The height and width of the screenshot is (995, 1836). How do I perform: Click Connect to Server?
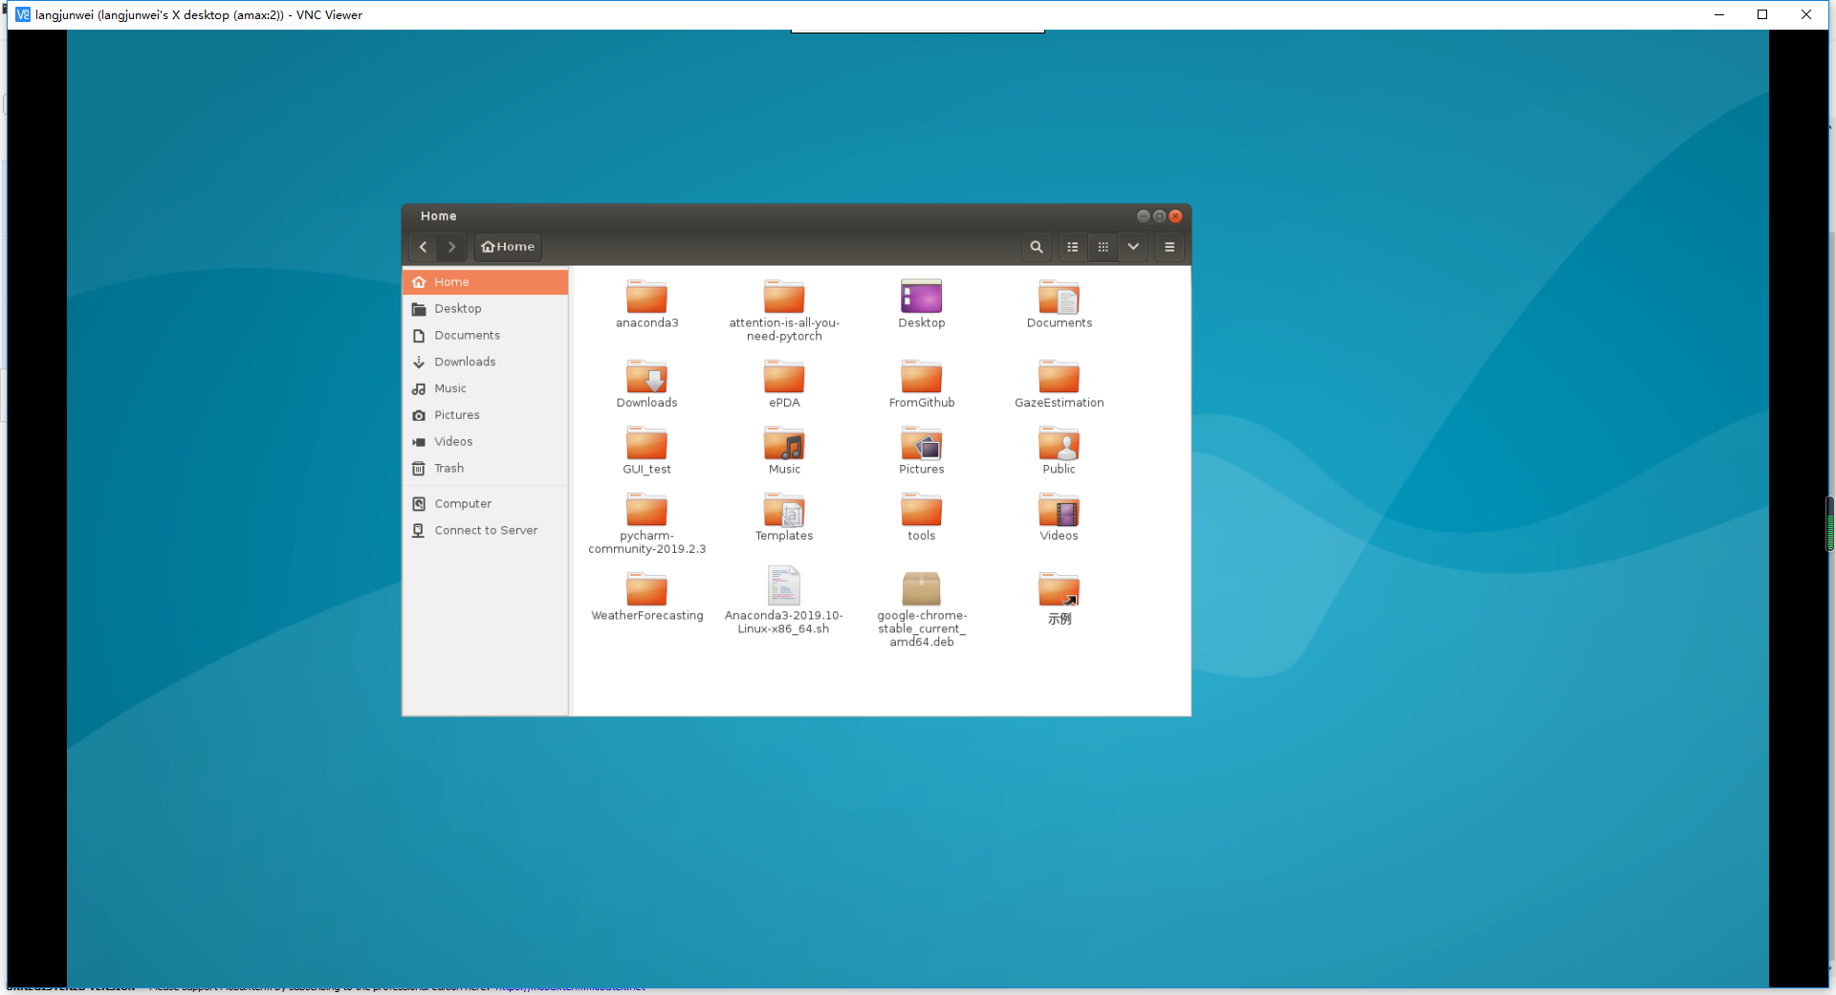coord(485,530)
